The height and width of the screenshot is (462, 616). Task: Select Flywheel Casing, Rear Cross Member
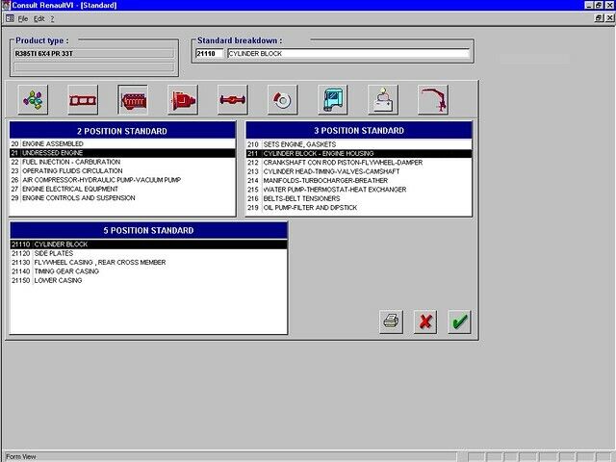(x=92, y=262)
